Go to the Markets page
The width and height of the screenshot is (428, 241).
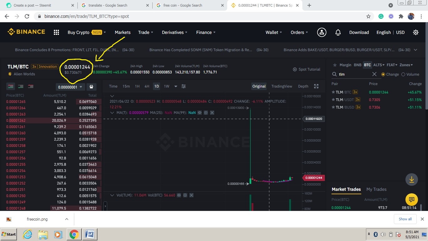[x=123, y=32]
